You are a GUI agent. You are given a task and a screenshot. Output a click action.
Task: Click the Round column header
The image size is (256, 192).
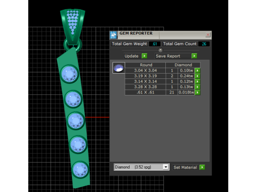146,65
